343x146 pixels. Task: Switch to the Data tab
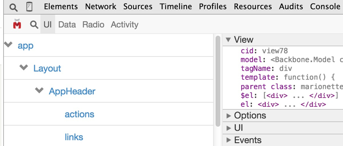[67, 25]
